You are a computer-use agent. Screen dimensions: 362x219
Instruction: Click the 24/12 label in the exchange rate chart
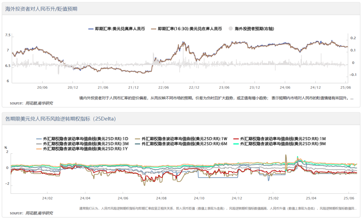click(x=315, y=88)
